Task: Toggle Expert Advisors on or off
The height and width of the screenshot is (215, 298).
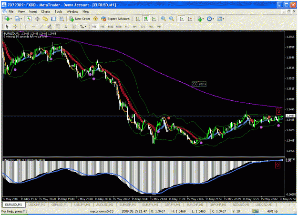Action: point(115,19)
